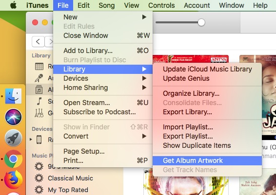Viewport: 276px width, 195px height.
Task: Select the iPhone device icon
Action: pos(39,140)
